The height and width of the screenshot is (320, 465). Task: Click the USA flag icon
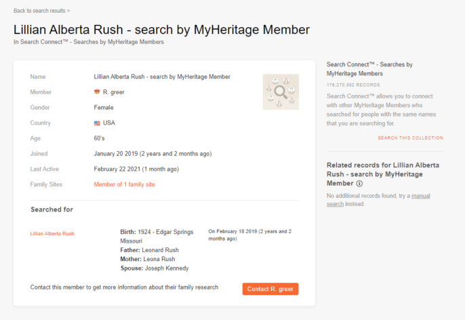(x=97, y=123)
